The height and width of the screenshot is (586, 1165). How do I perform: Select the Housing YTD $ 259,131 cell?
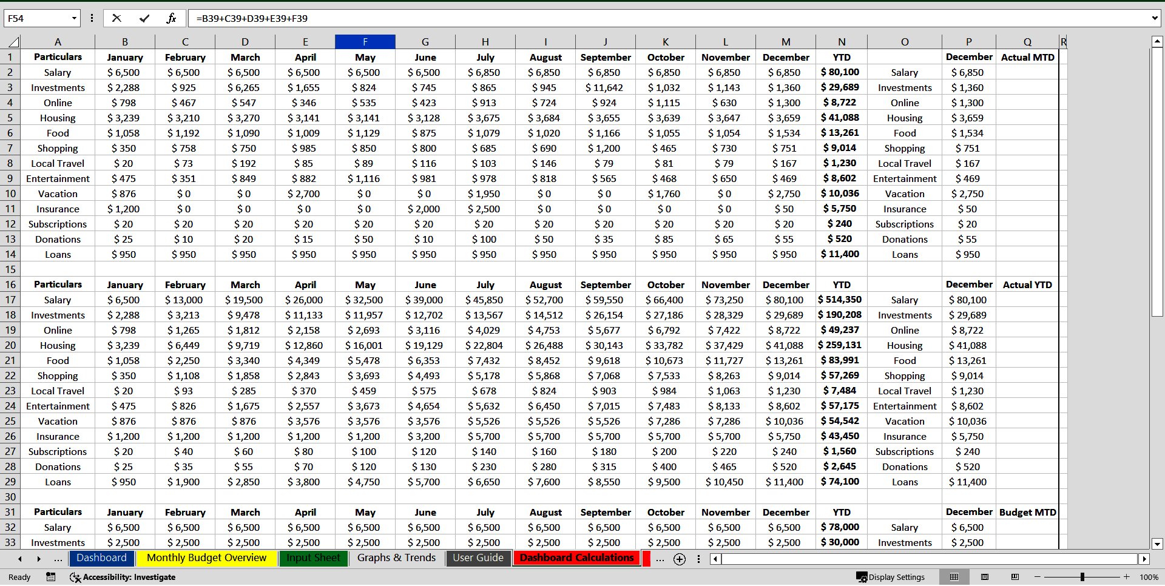[x=842, y=345]
